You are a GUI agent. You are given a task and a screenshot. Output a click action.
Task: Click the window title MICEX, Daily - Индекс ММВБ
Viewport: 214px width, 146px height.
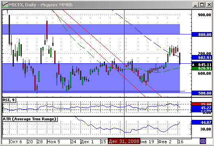click(x=41, y=5)
